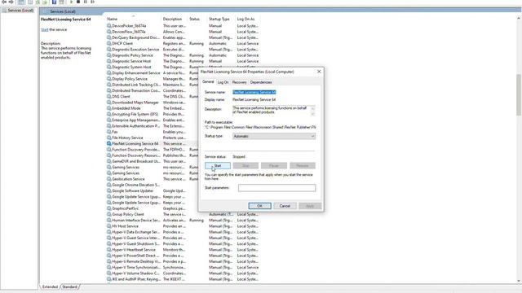The height and width of the screenshot is (293, 522).
Task: Click the Apply button in the dialog
Action: (x=310, y=206)
